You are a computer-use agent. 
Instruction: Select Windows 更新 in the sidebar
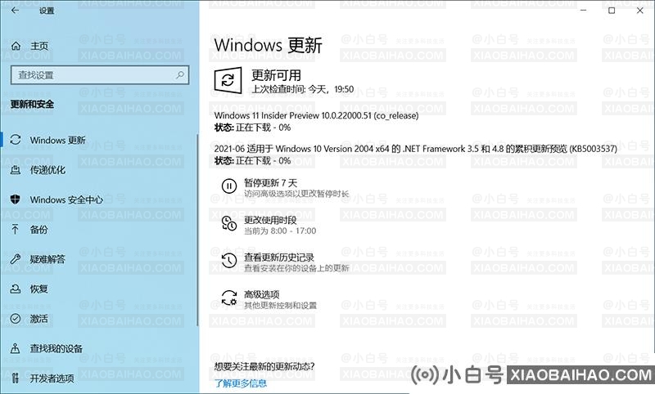click(x=57, y=140)
